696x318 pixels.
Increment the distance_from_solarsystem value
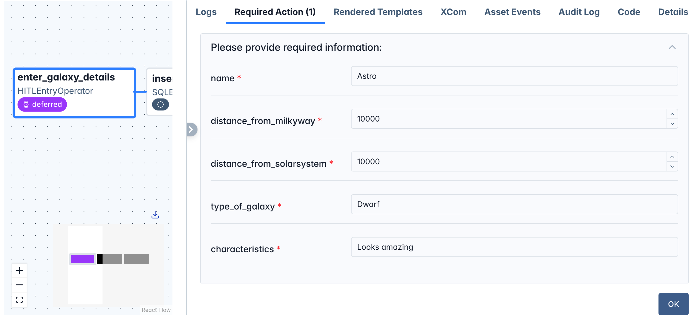point(672,157)
